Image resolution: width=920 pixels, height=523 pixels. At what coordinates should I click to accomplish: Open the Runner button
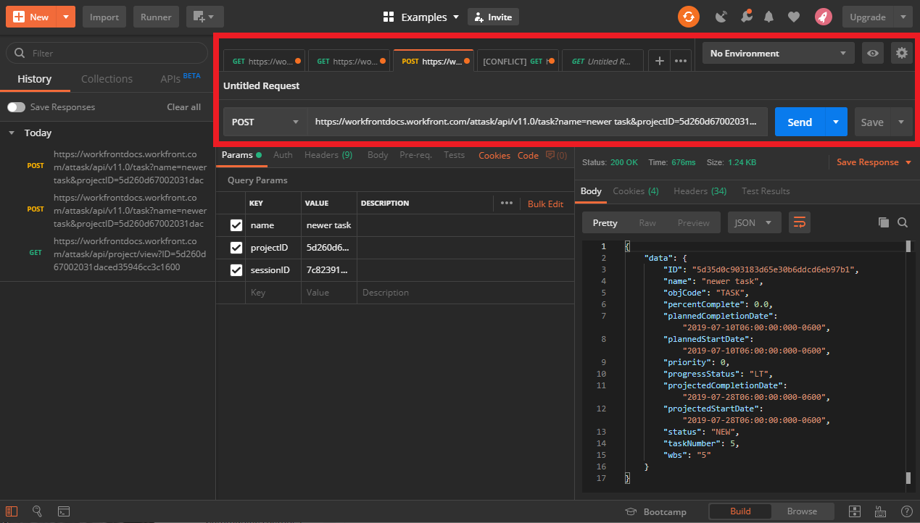[x=157, y=17]
